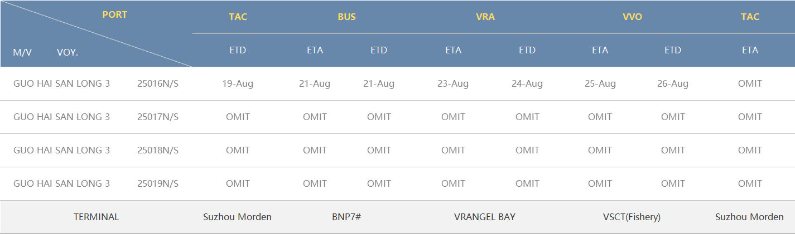Screen dimensions: 795x234
Task: Click the BUS port header
Action: pyautogui.click(x=346, y=17)
